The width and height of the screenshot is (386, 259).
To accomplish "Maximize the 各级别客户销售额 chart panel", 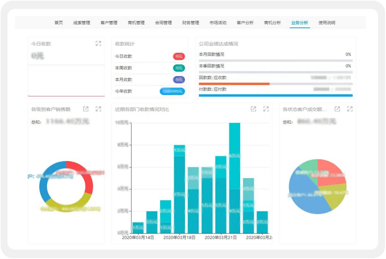I will 98,109.
